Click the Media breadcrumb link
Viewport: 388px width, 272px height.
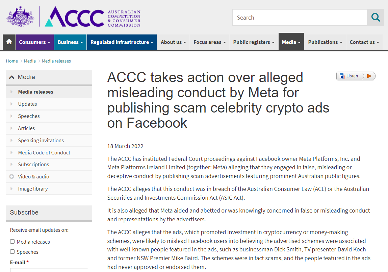click(30, 61)
